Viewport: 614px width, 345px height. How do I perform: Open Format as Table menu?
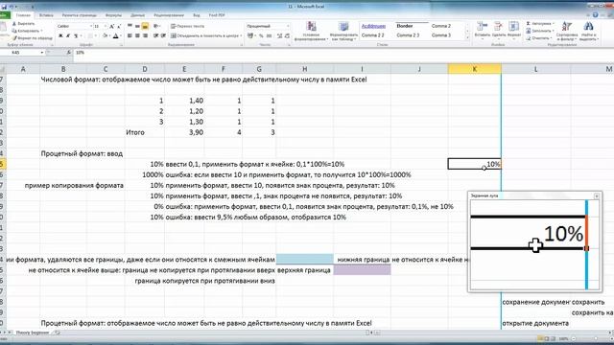(x=343, y=32)
